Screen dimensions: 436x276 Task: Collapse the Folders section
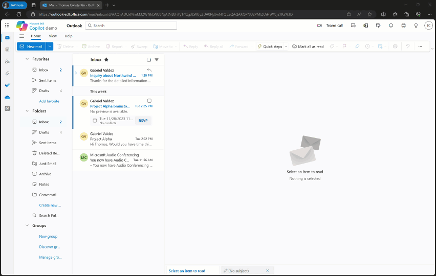pos(27,111)
